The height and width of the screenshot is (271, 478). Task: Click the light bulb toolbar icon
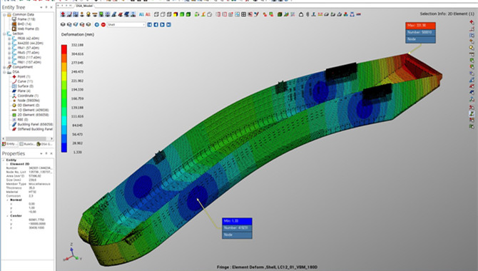pyautogui.click(x=88, y=14)
